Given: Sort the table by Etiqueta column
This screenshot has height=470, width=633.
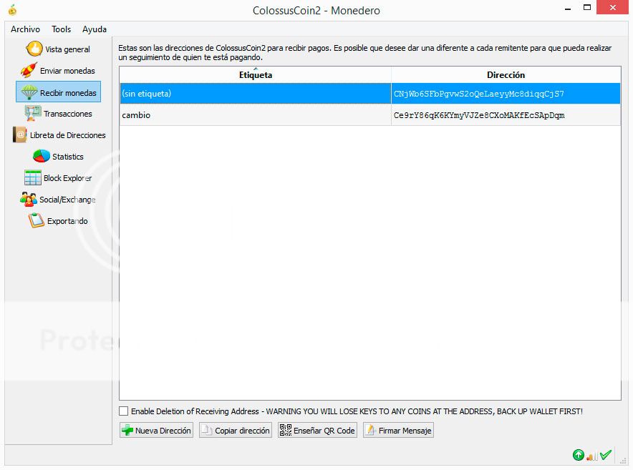Looking at the screenshot, I should point(256,75).
